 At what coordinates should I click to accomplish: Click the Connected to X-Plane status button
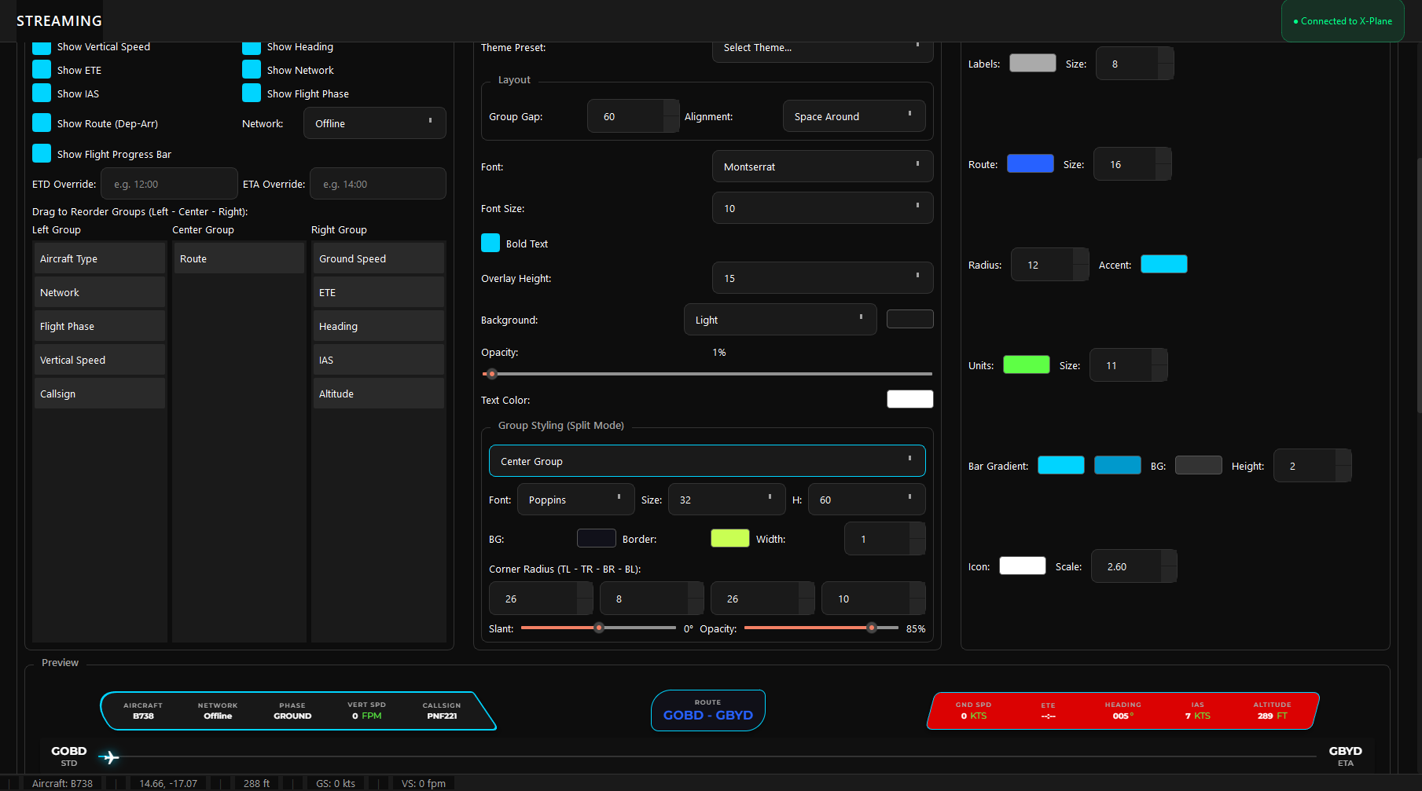(1342, 21)
